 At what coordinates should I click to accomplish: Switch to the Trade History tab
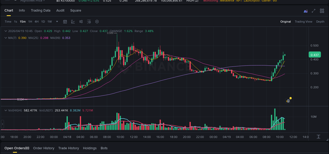click(68, 148)
